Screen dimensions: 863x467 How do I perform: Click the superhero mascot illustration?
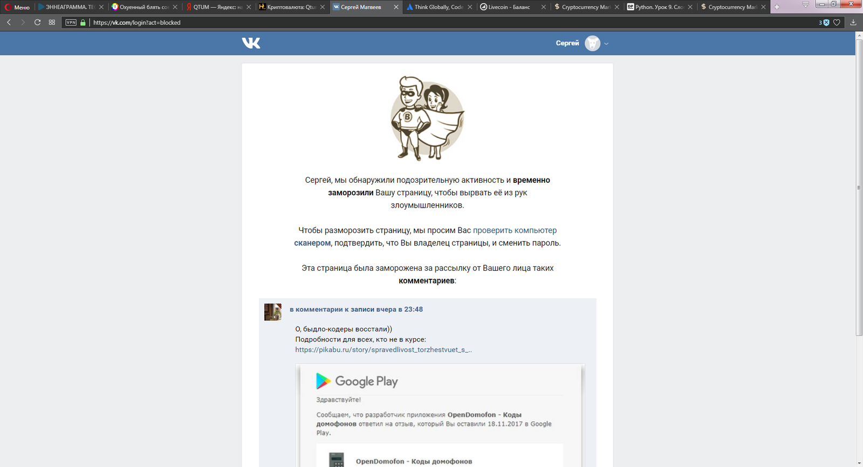coord(427,118)
